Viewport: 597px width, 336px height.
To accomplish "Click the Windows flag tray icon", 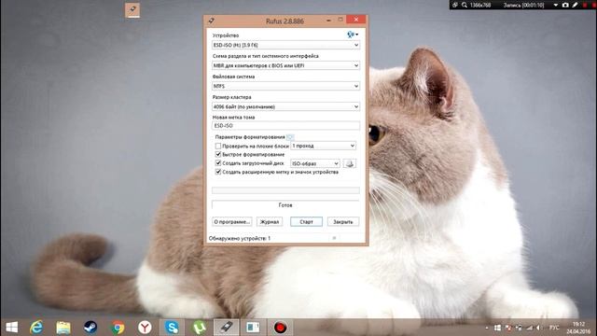I will 497,328.
